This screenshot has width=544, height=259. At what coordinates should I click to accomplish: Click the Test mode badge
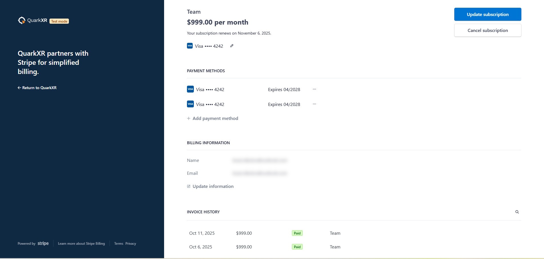pos(59,21)
